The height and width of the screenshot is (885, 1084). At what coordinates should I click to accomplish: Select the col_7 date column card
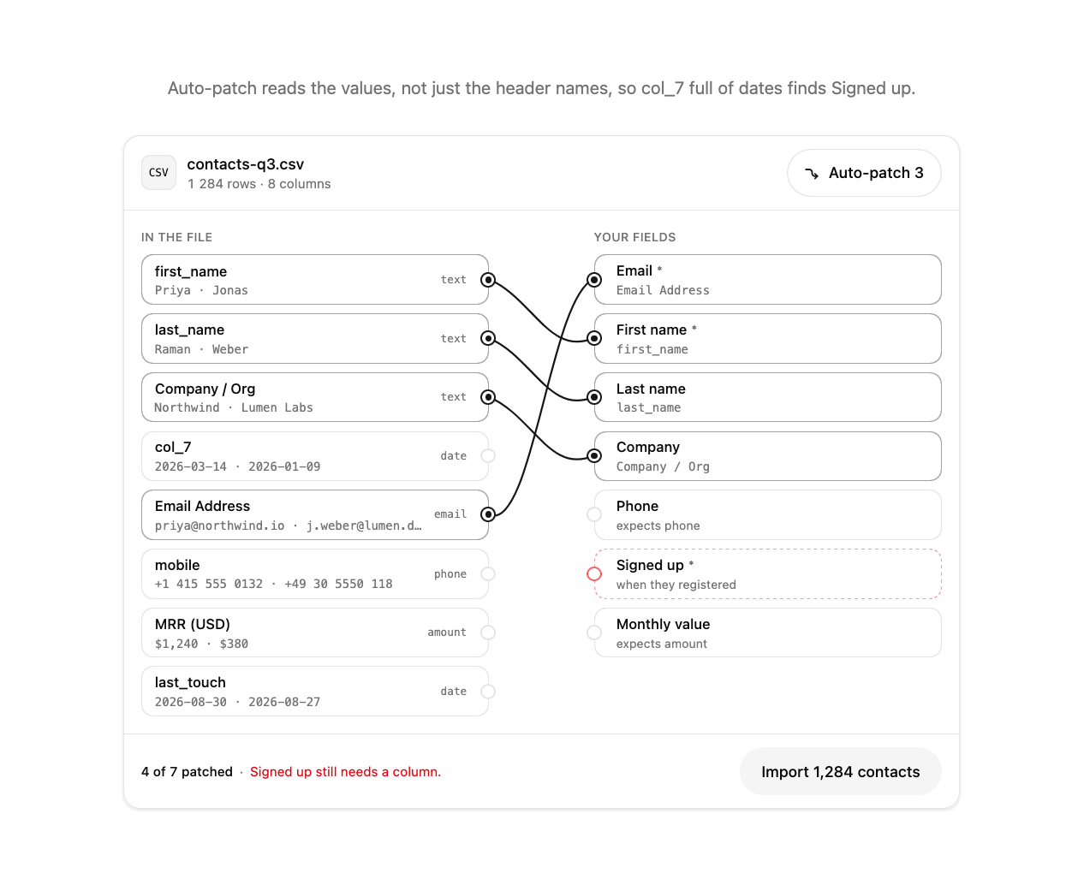point(315,456)
